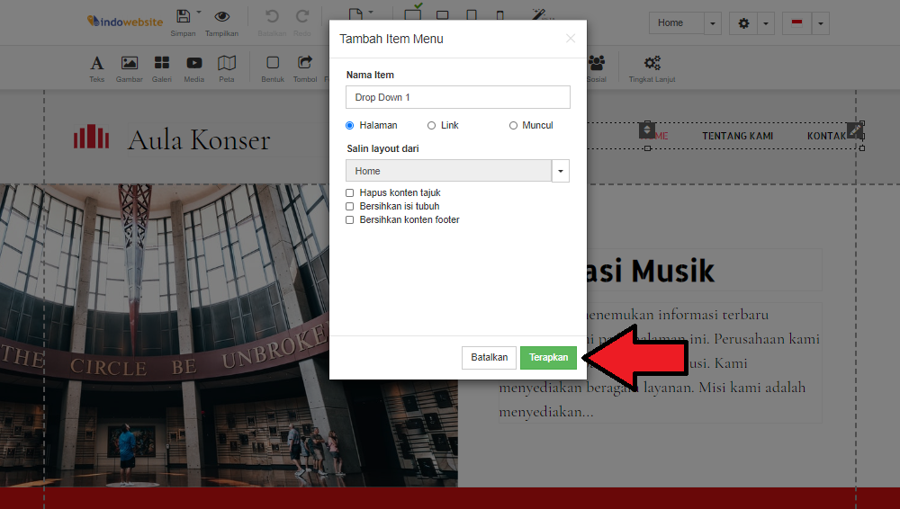Viewport: 900px width, 509px height.
Task: Click the red bars site logo
Action: (91, 137)
